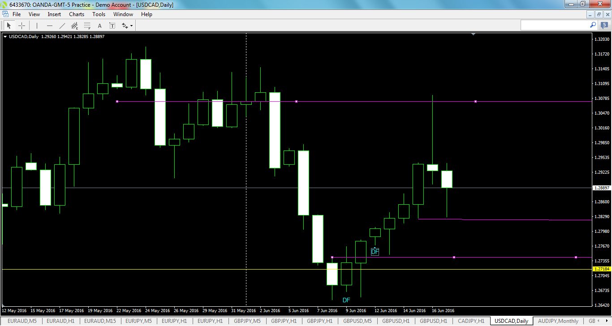
Task: Select the Horizontal Line tool
Action: point(50,25)
